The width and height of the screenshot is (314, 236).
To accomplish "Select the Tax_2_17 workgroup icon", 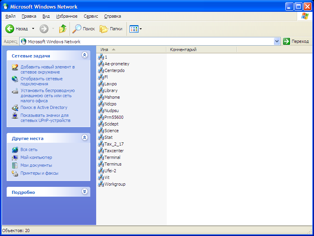I will 101,144.
